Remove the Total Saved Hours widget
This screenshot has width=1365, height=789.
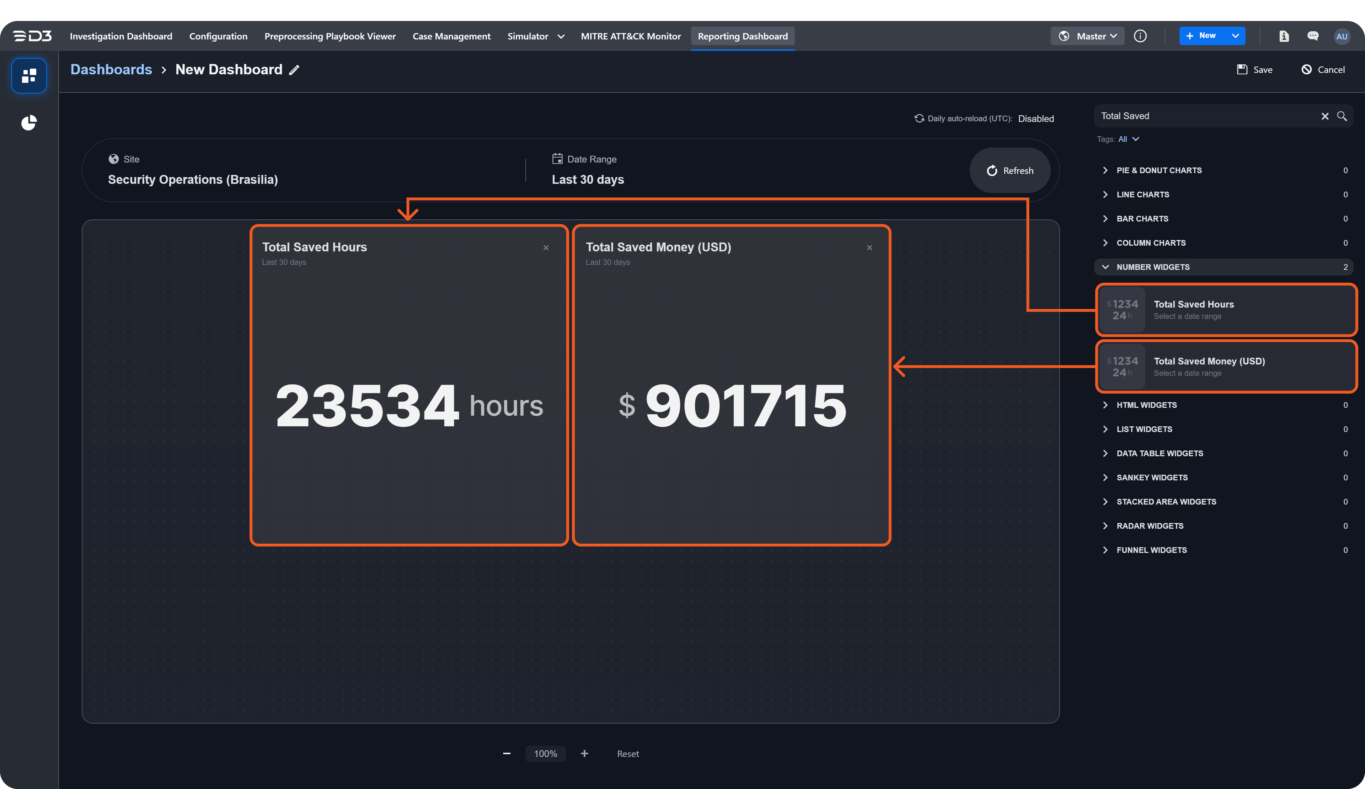pyautogui.click(x=546, y=247)
